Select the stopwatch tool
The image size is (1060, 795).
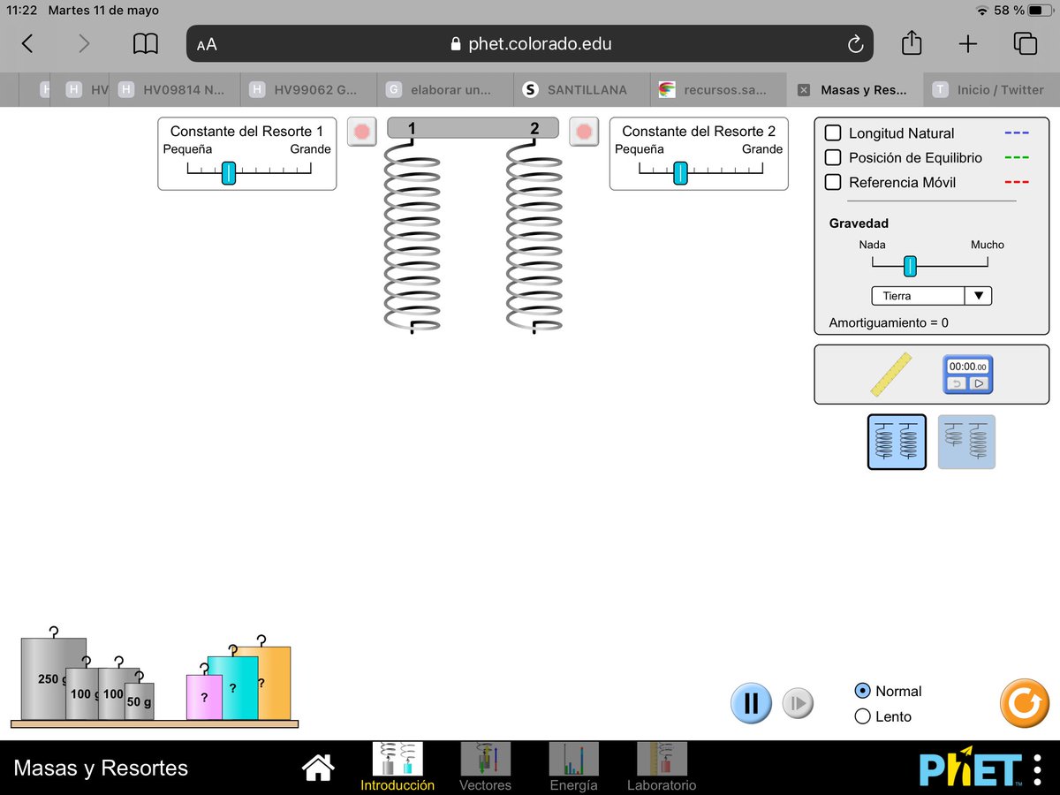pyautogui.click(x=969, y=375)
